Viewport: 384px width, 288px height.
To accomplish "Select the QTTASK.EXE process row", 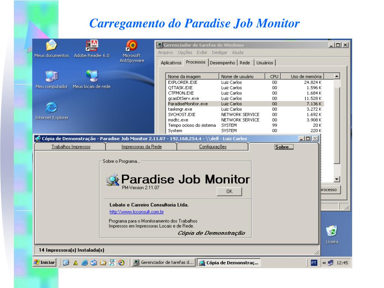I will click(x=245, y=88).
